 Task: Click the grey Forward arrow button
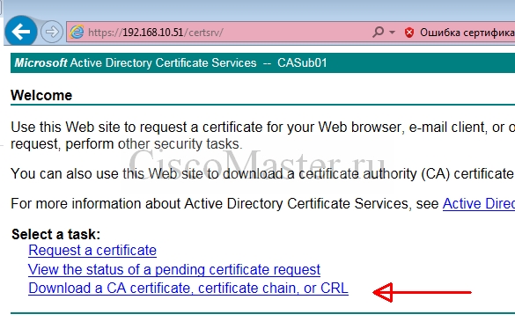(52, 32)
